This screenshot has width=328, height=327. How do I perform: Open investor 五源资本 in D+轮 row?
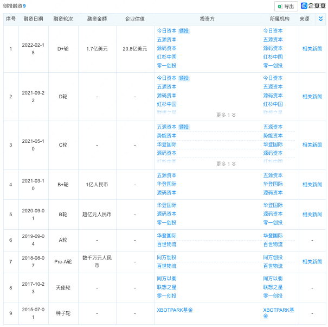167,40
